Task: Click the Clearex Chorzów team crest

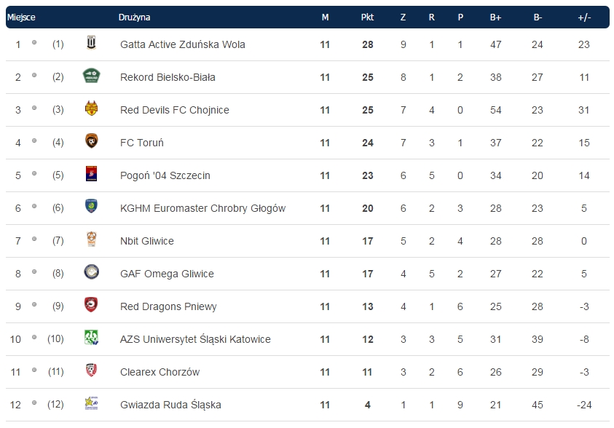Action: click(91, 371)
